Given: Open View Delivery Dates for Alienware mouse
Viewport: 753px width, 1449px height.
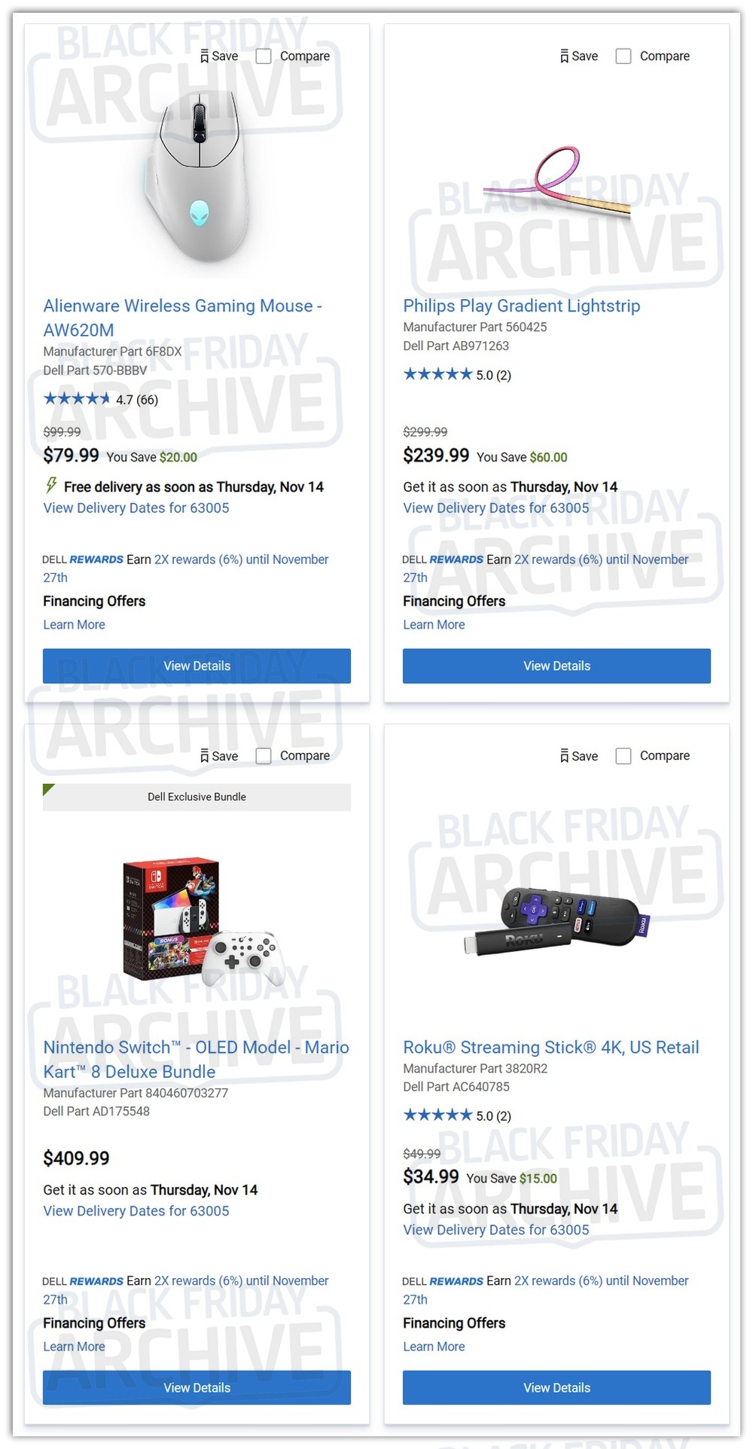Looking at the screenshot, I should 136,508.
